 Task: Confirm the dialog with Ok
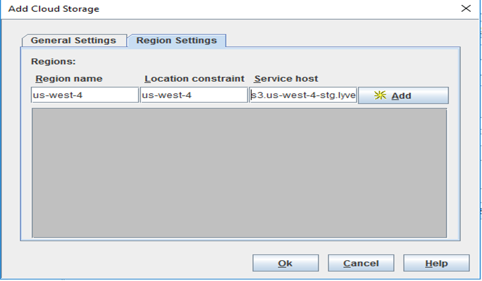[x=285, y=263]
